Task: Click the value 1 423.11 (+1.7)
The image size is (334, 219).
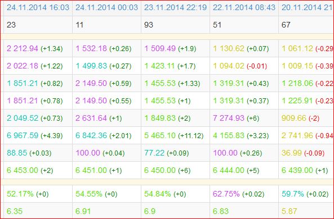Action: 170,66
